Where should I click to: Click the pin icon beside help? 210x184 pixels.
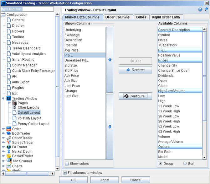click(x=207, y=9)
